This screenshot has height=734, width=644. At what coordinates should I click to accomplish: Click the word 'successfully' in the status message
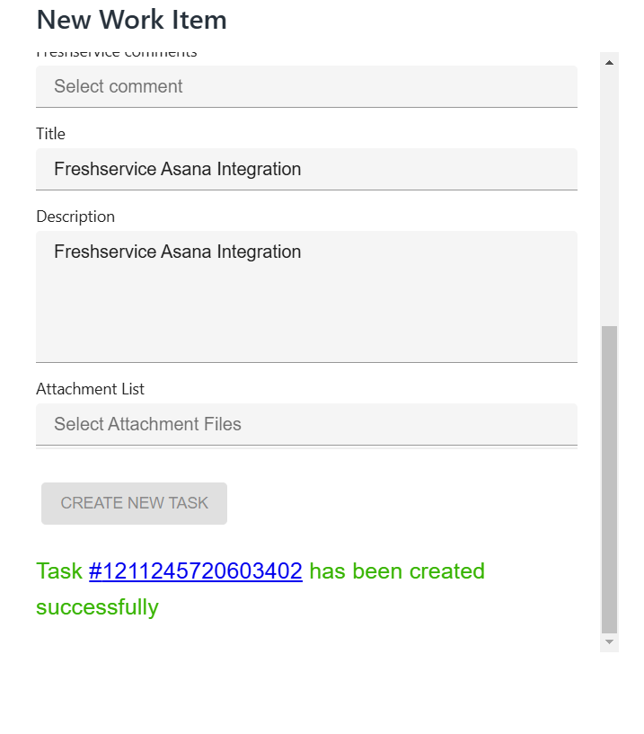coord(97,607)
